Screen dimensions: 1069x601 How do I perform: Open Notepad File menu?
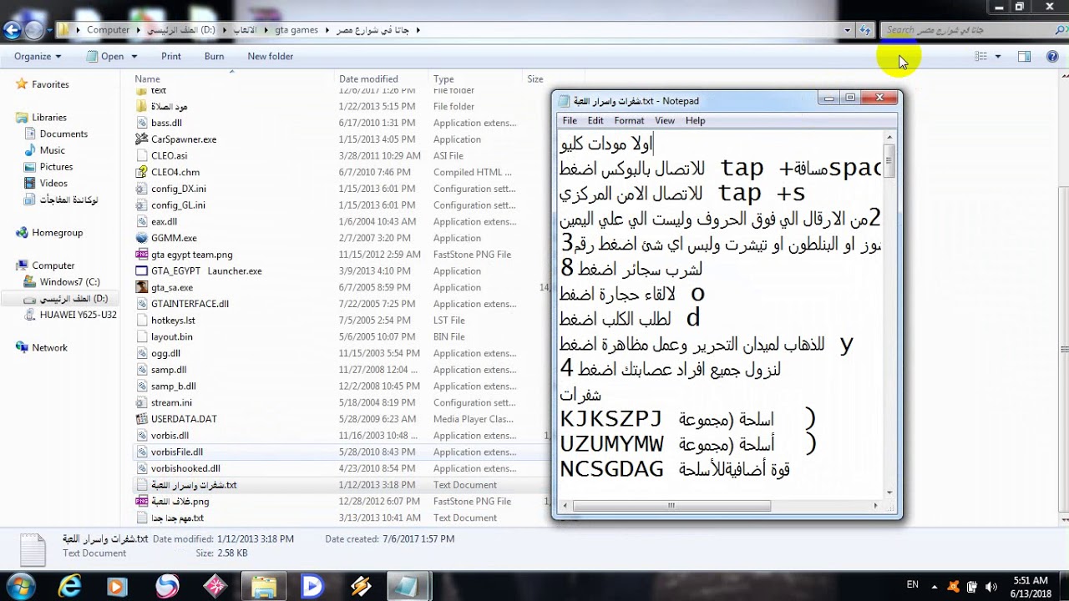point(570,120)
